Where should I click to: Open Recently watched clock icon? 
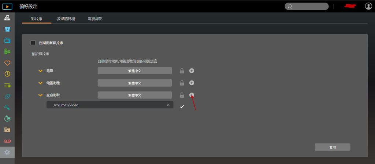pyautogui.click(x=7, y=74)
